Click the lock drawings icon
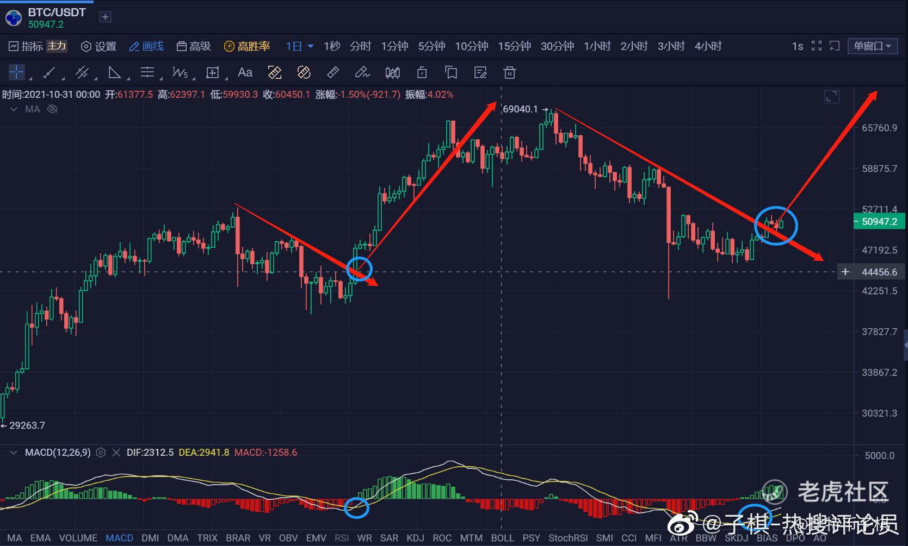Viewport: 908px width, 546px height. [422, 72]
